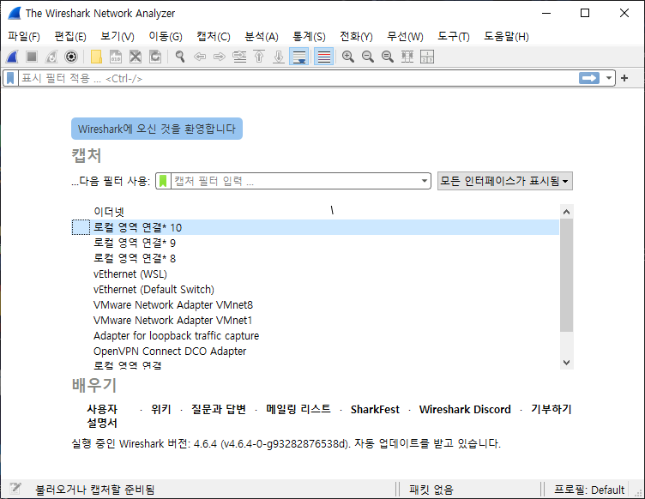645x499 pixels.
Task: Open the 통계(S) menu
Action: pos(309,36)
